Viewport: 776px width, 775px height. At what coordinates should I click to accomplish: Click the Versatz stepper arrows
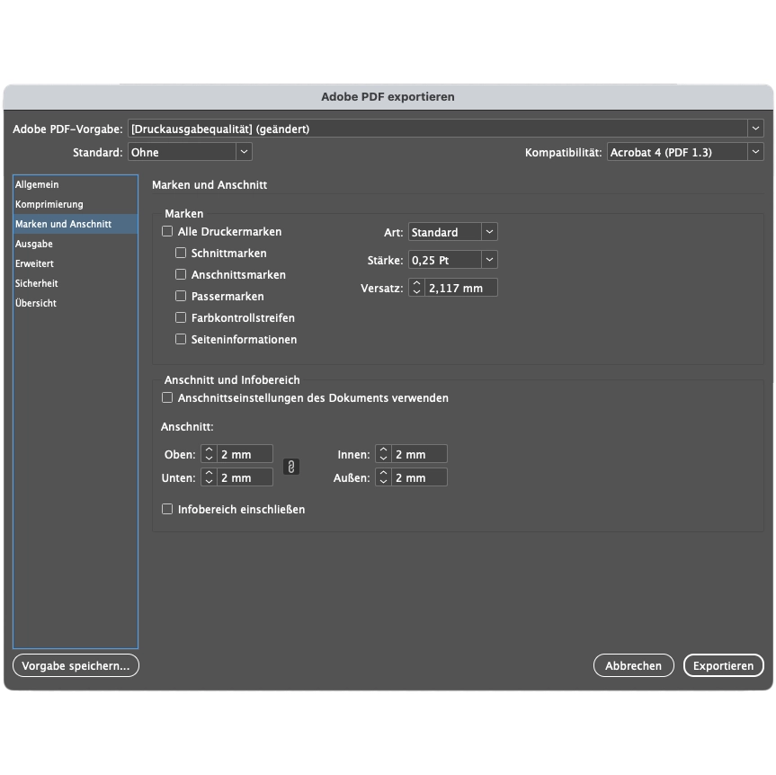[x=416, y=288]
